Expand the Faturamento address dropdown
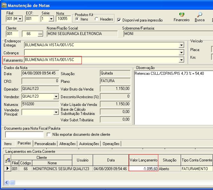Viewport: 213px width, 190px height. click(x=181, y=60)
